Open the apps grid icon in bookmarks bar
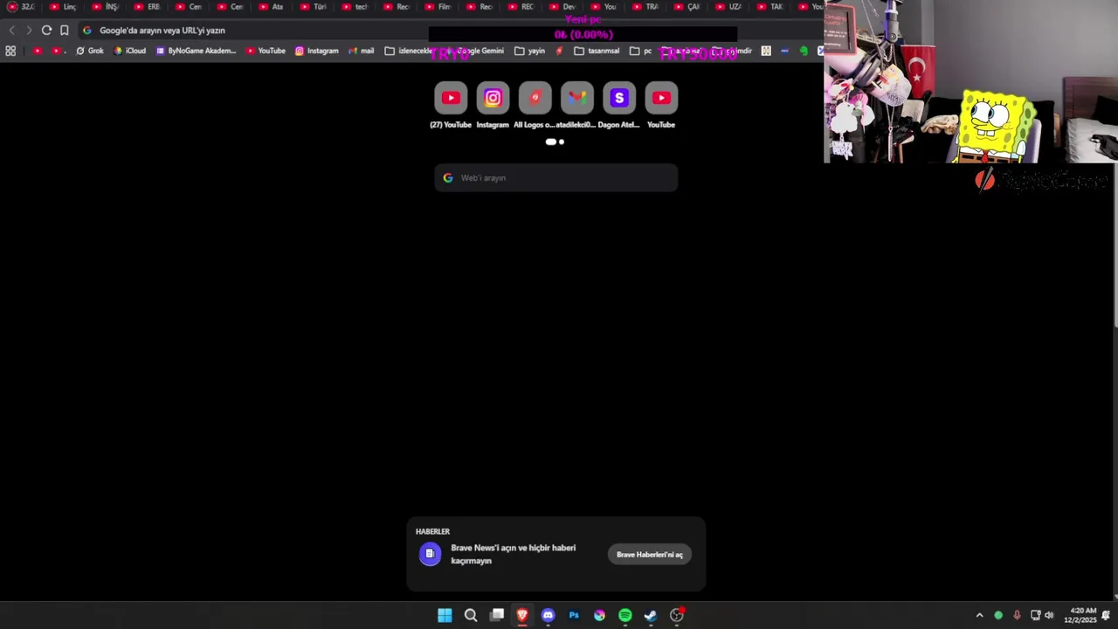The width and height of the screenshot is (1118, 629). coord(10,51)
